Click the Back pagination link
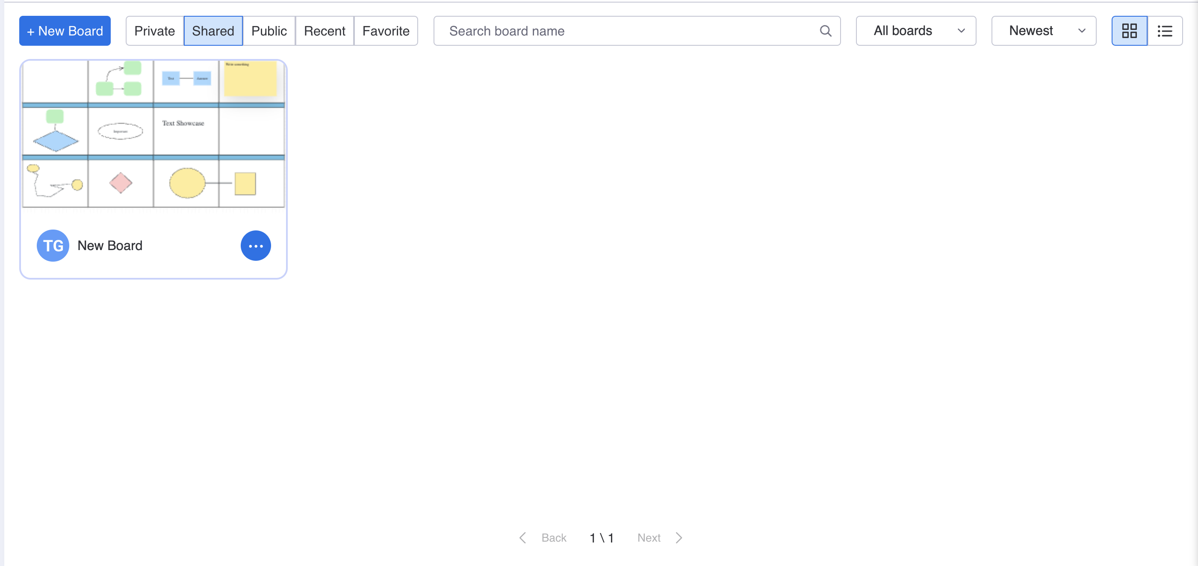This screenshot has height=566, width=1198. click(553, 538)
